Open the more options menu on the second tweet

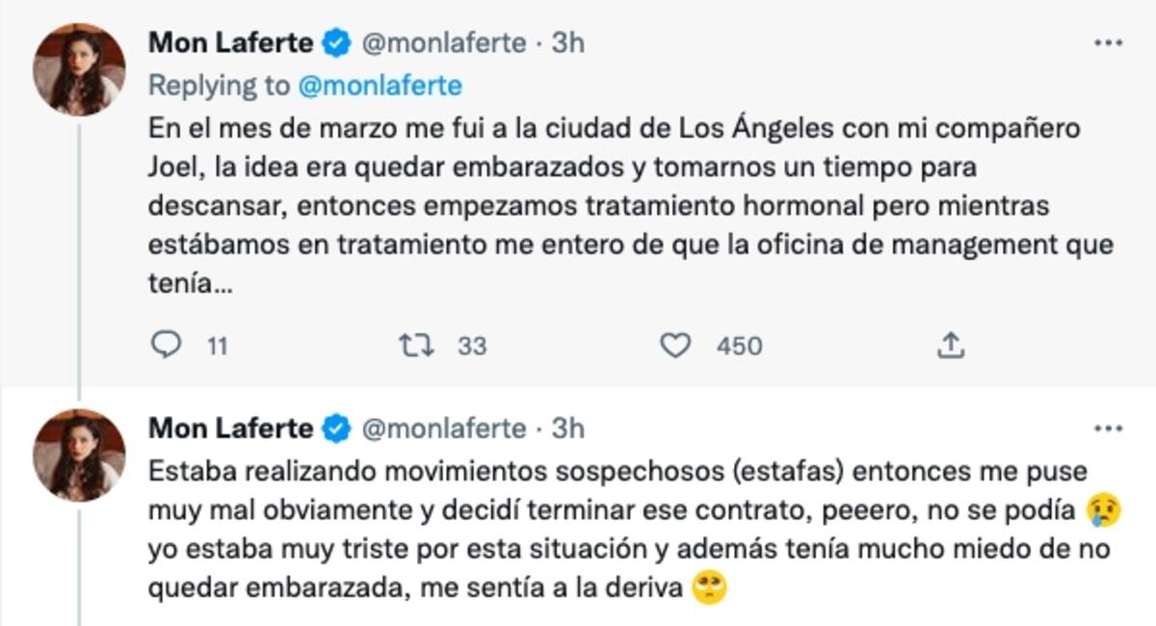[x=1109, y=429]
